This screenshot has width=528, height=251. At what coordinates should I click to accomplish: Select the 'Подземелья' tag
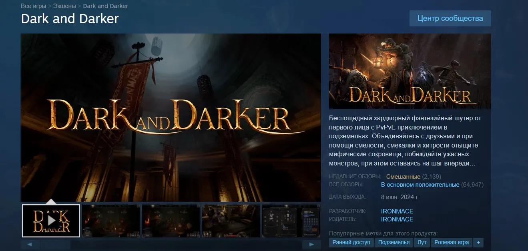pos(394,242)
